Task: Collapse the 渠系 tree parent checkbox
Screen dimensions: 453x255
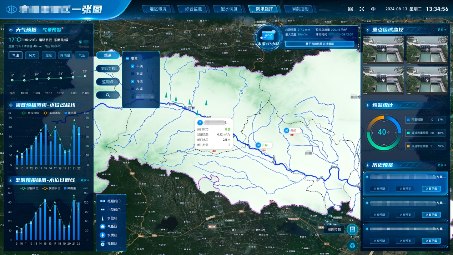Action: point(127,59)
